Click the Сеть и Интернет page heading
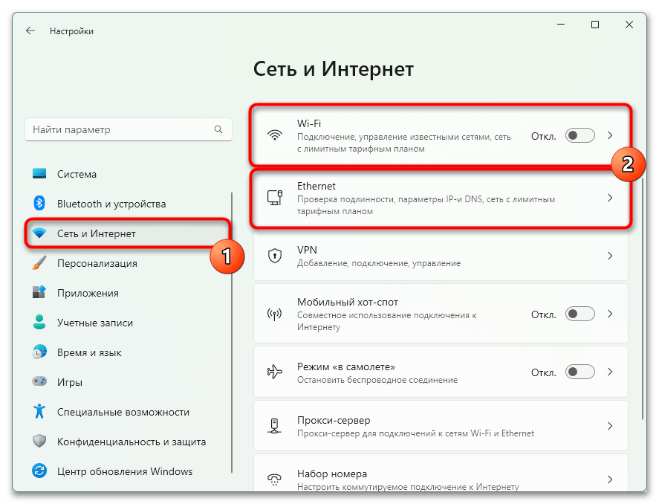 coord(334,69)
